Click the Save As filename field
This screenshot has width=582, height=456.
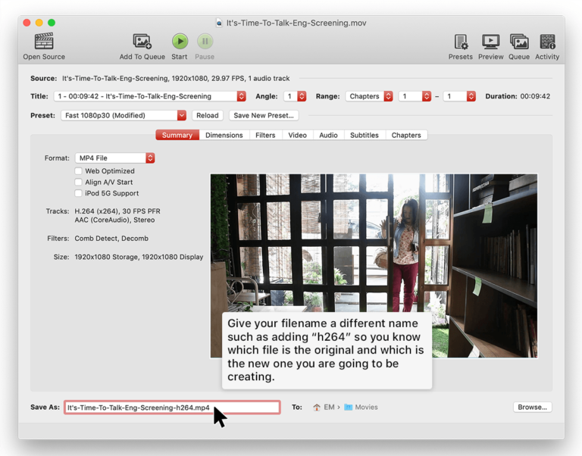[172, 408]
